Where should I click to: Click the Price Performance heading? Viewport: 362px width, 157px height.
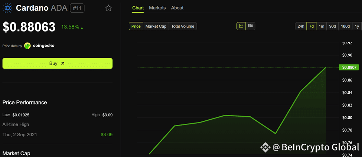click(25, 103)
